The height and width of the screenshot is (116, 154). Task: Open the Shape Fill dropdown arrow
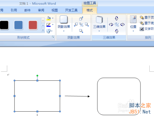[53, 18]
